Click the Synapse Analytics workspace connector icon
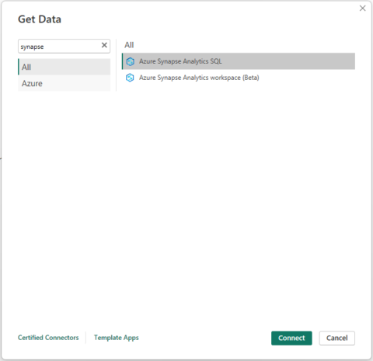Viewport: 373px width, 361px height. point(130,78)
